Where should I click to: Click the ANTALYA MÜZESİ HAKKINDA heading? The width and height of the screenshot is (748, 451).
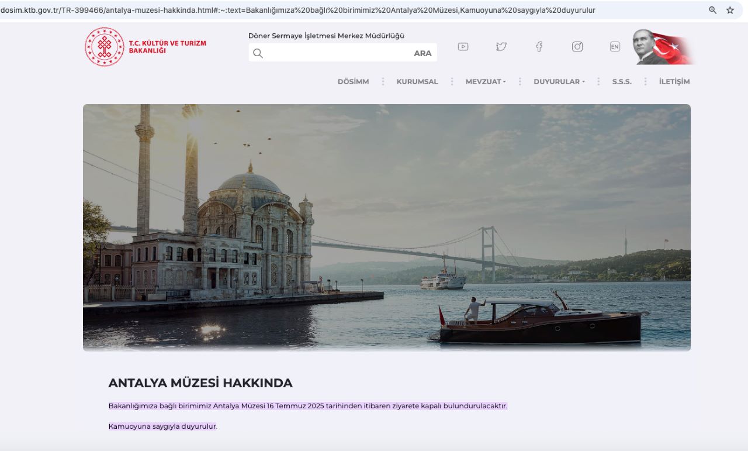[x=200, y=383]
